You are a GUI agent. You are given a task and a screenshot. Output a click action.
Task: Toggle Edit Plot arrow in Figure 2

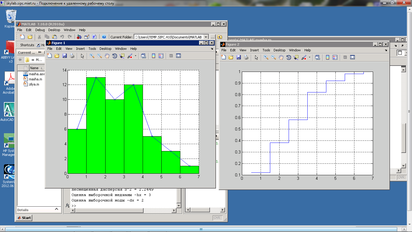(256, 57)
